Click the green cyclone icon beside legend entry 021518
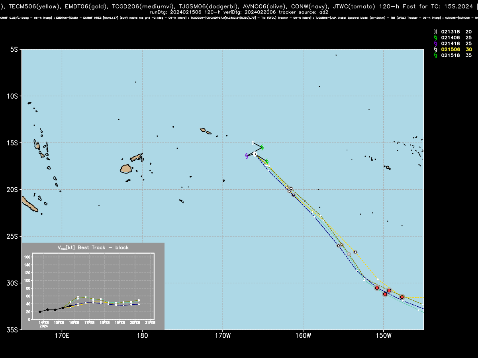This screenshot has width=478, height=358. click(x=436, y=55)
